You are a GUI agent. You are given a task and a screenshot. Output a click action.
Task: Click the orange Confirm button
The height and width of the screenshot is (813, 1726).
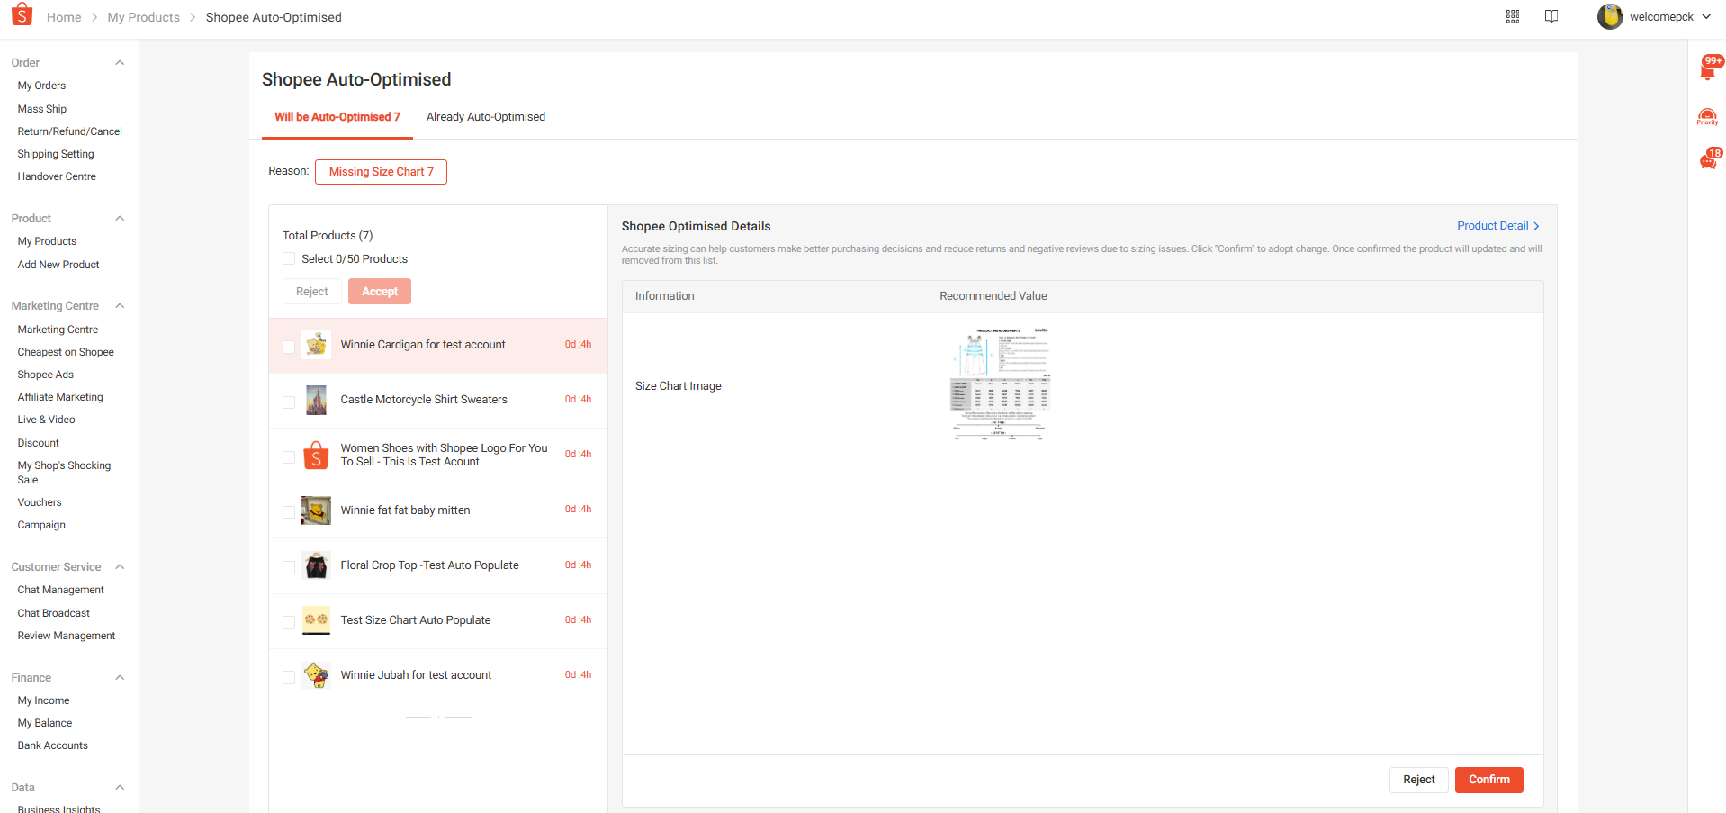1488,780
